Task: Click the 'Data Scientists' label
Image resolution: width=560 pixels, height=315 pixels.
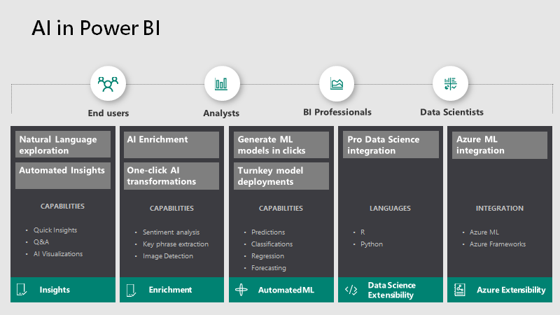Action: (x=451, y=112)
